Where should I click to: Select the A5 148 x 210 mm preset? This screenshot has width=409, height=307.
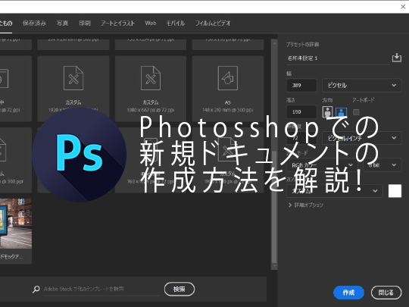[x=228, y=89]
